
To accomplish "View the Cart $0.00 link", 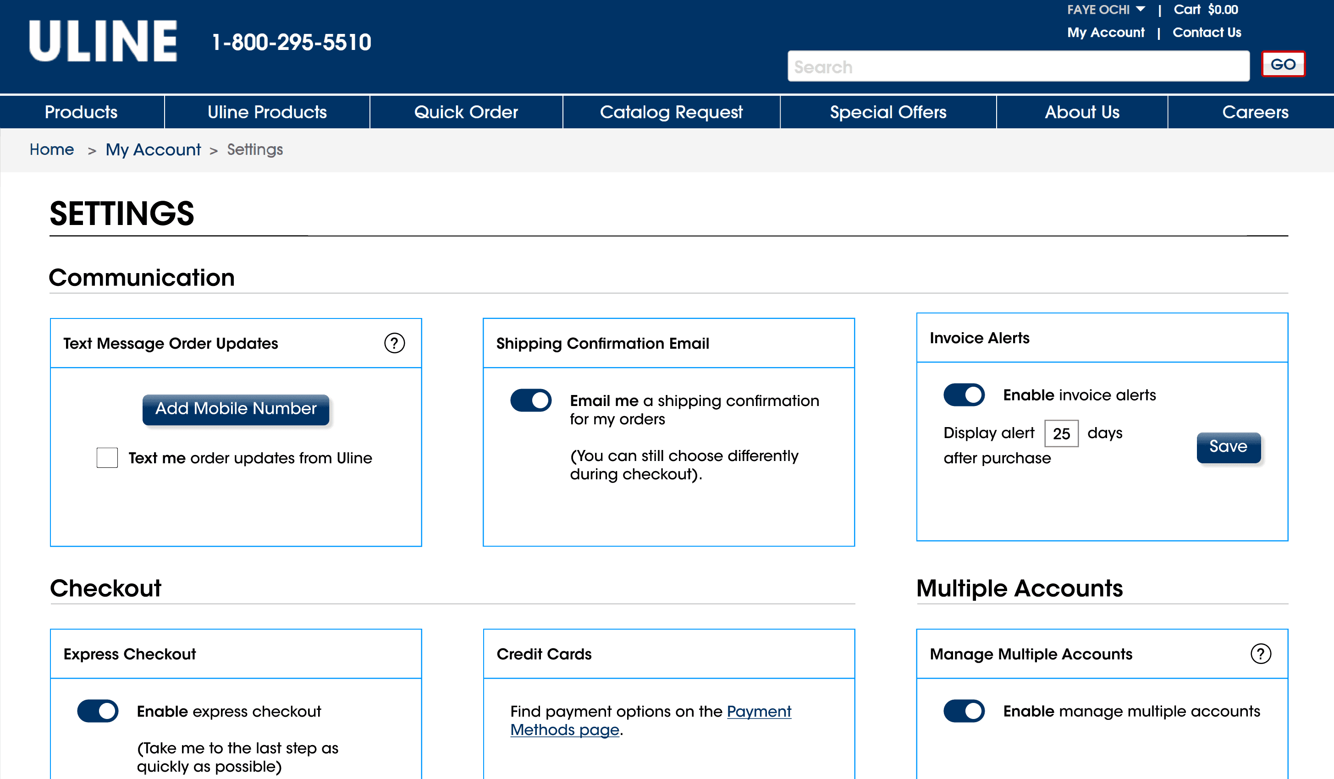I will click(1205, 10).
